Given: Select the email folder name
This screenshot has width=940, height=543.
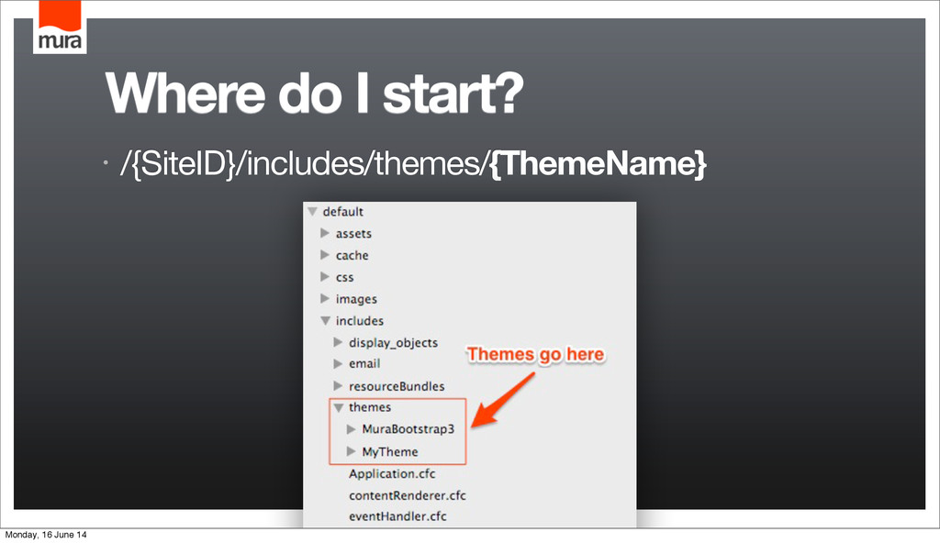Looking at the screenshot, I should tap(364, 364).
